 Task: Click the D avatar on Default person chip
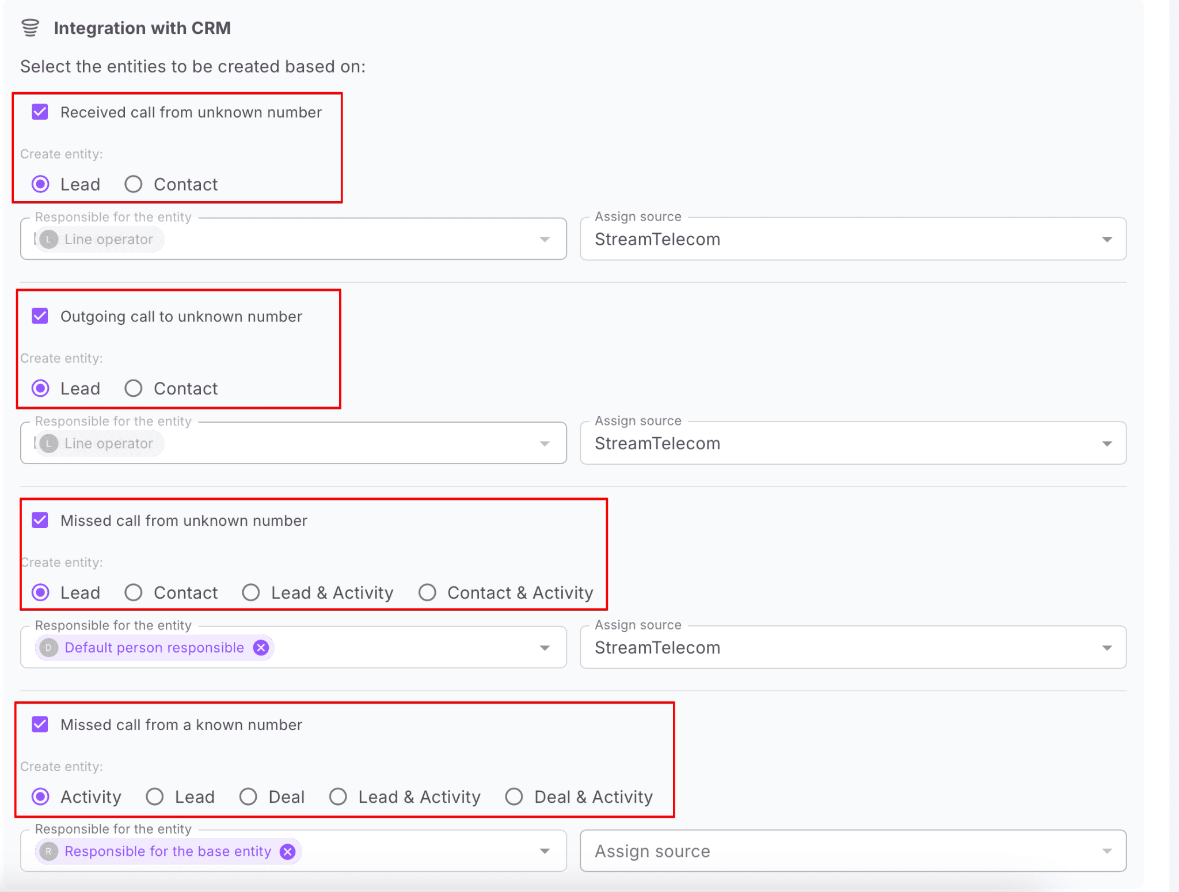pos(49,648)
